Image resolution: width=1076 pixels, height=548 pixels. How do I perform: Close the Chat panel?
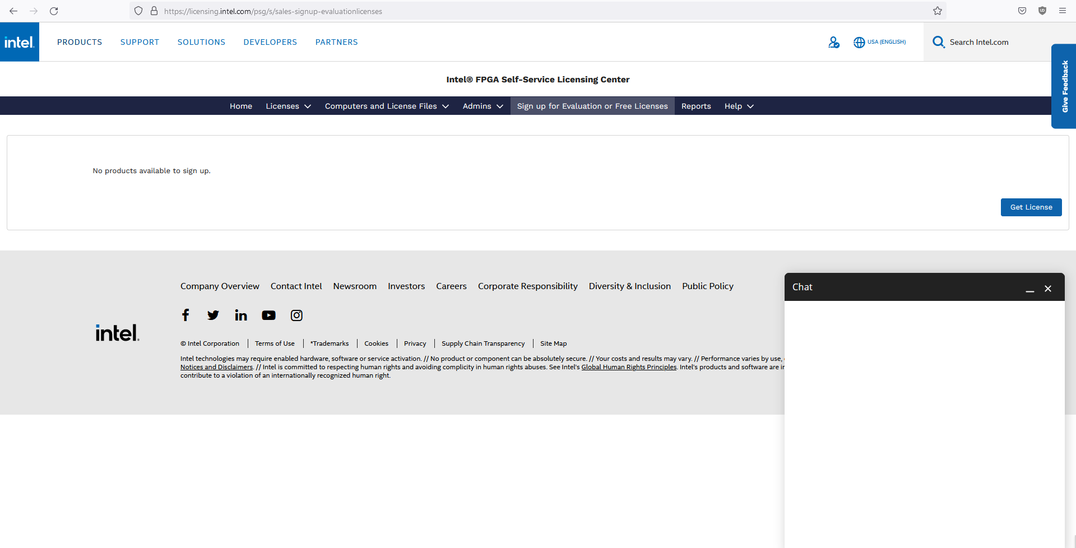(1048, 289)
